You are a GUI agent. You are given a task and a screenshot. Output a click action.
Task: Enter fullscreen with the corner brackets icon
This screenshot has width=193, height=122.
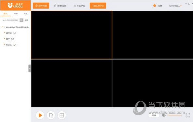[188, 115]
